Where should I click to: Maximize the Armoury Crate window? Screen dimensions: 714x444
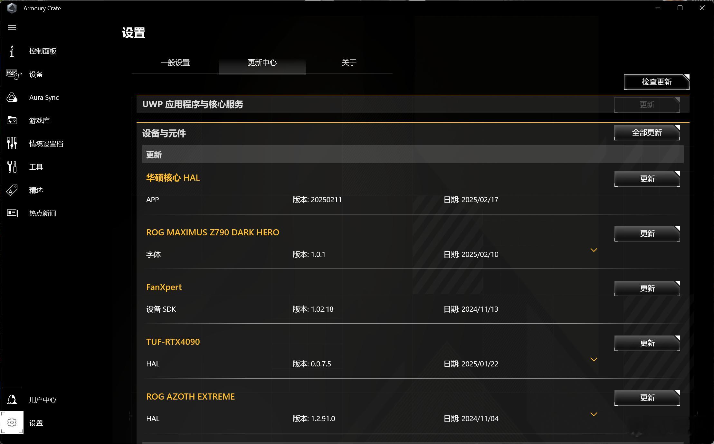[x=680, y=8]
